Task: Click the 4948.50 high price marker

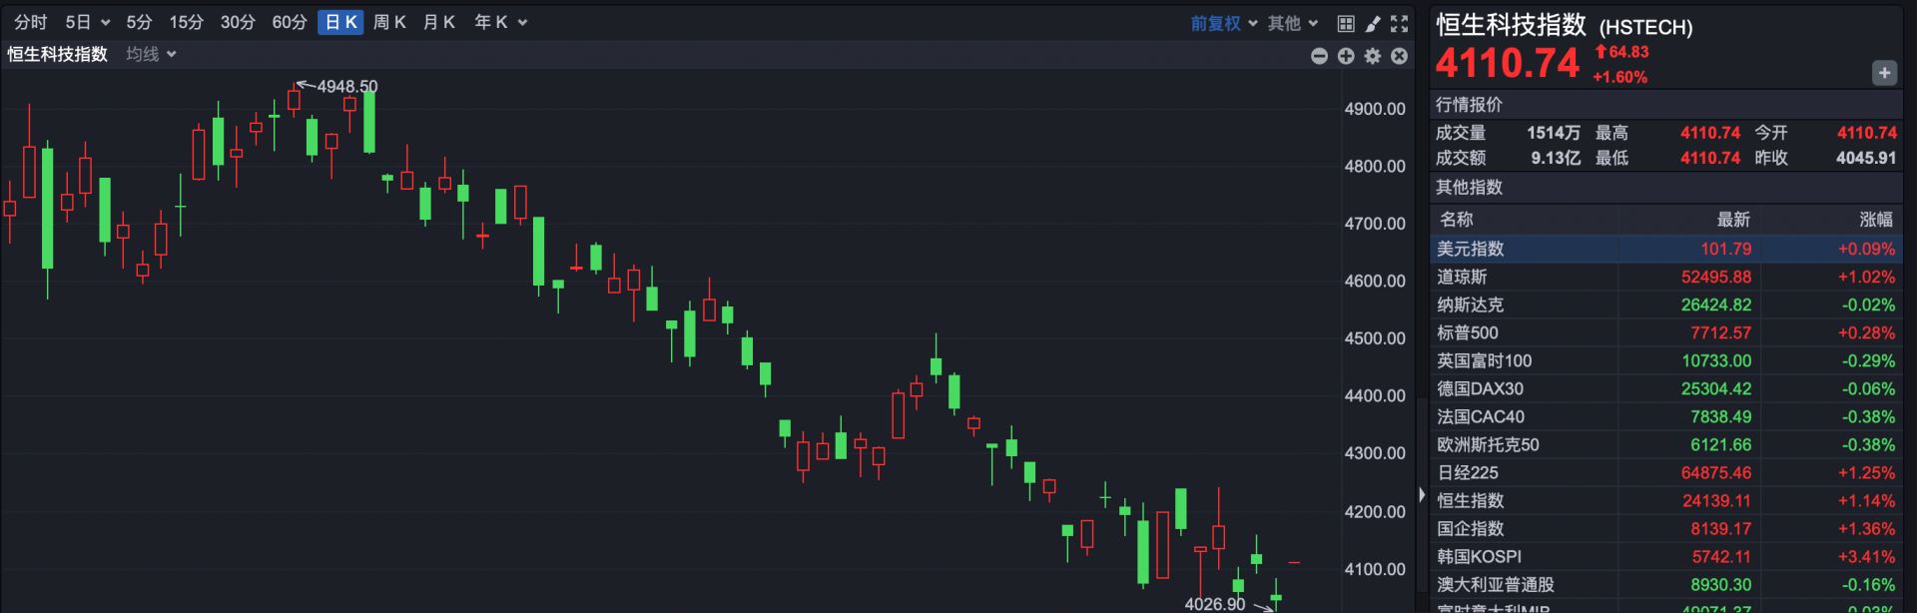Action: click(347, 87)
